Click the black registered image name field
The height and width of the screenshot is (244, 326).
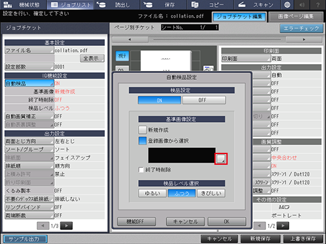coord(182,155)
